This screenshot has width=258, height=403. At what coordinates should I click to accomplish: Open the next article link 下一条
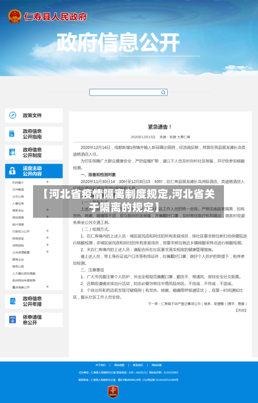[x=197, y=303]
